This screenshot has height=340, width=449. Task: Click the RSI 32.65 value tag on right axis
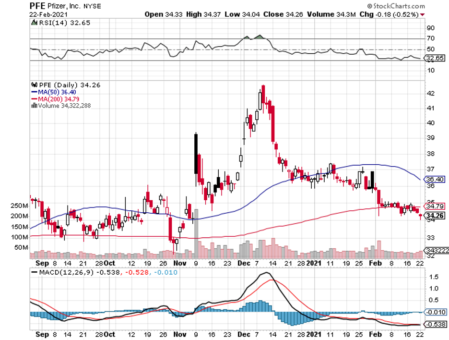point(435,58)
